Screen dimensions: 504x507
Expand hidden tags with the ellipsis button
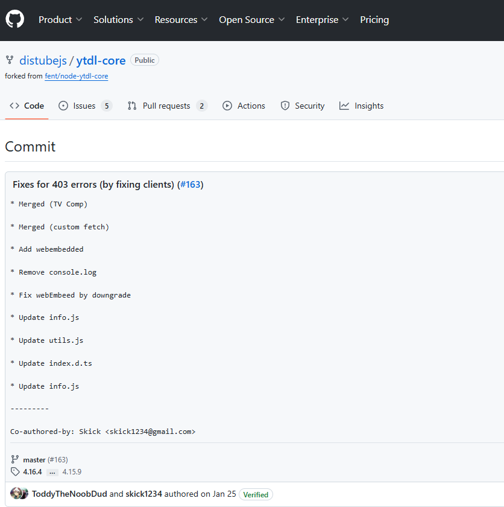pyautogui.click(x=52, y=472)
